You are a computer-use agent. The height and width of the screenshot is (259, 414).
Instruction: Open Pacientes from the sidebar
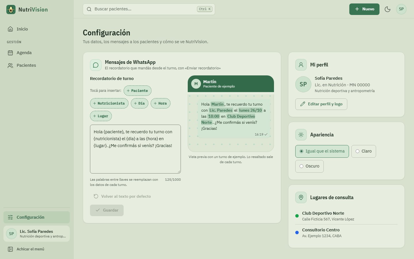click(37, 65)
